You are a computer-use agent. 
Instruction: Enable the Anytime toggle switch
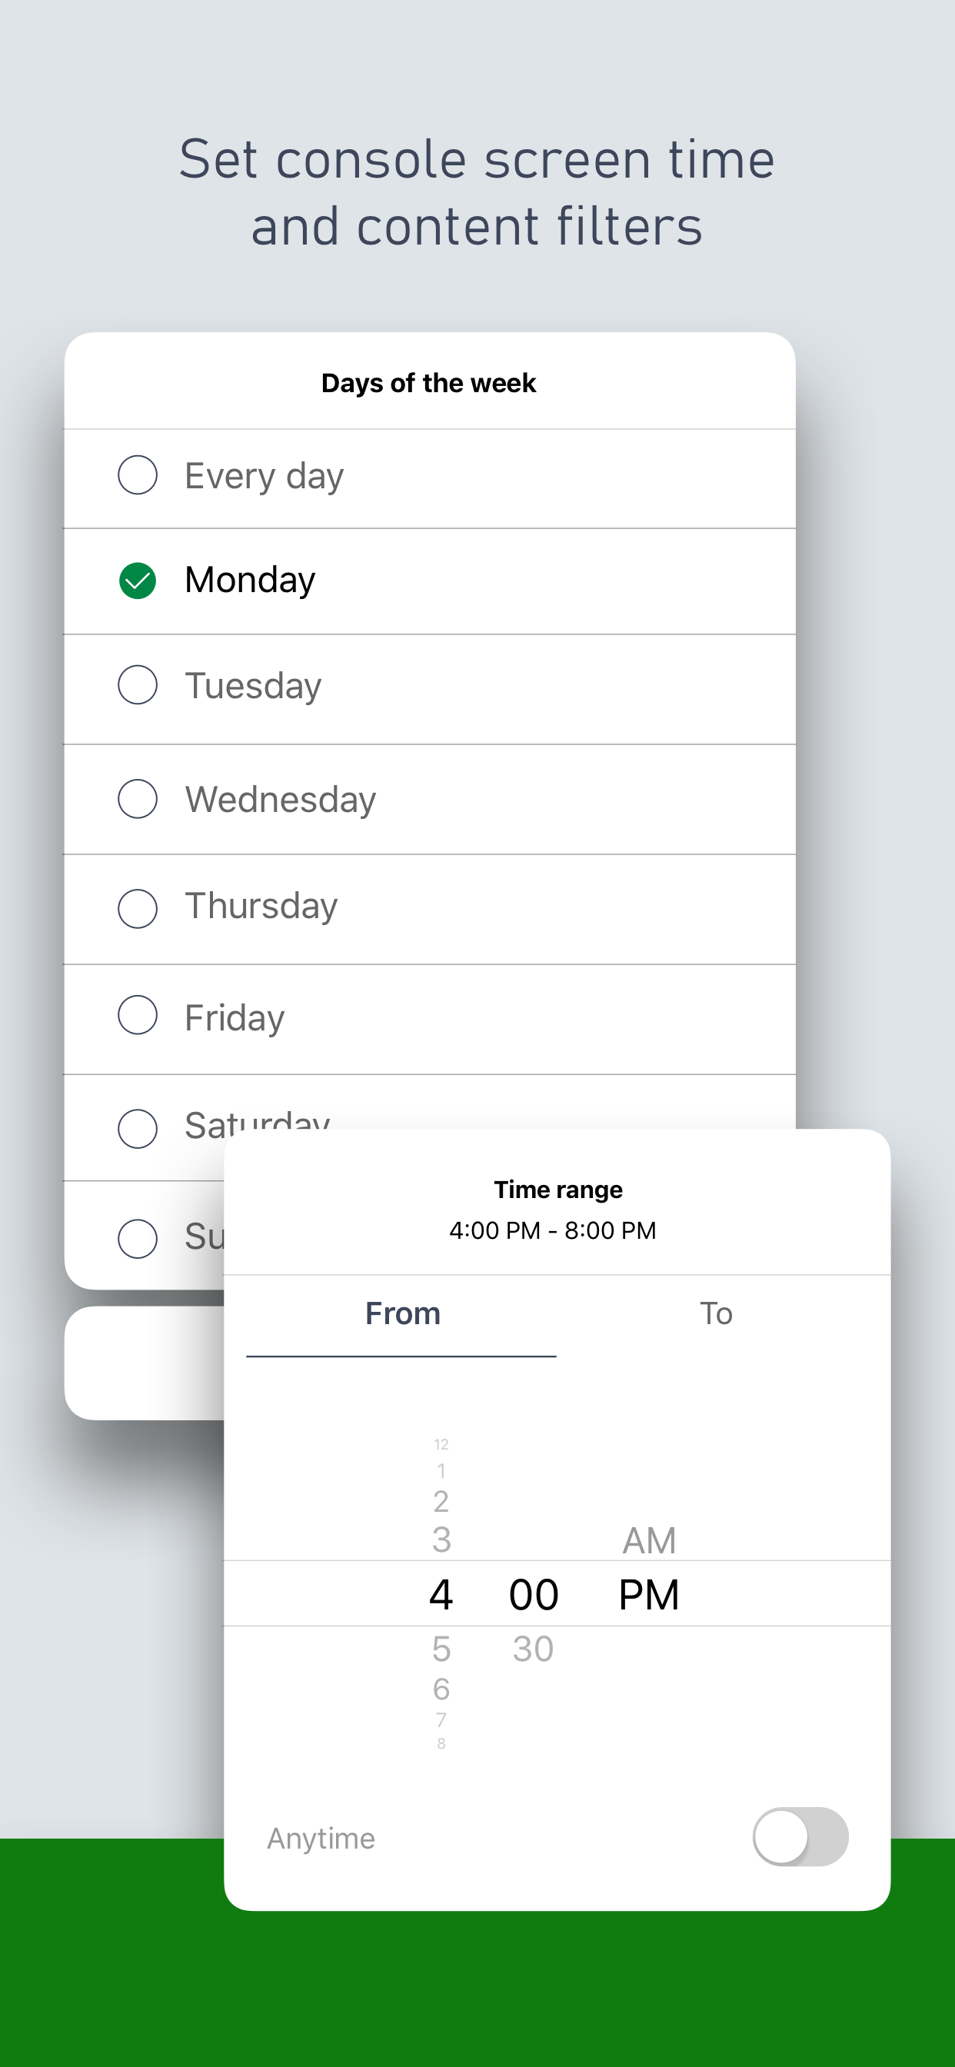(800, 1837)
